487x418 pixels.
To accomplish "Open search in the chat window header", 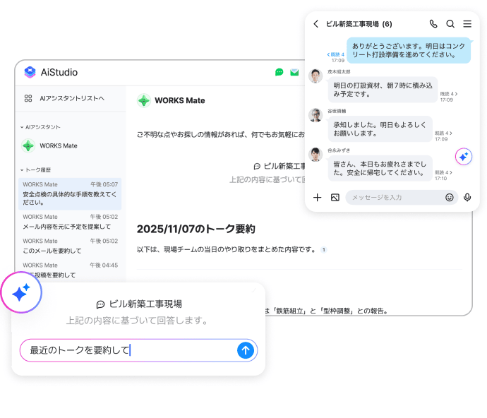I will tap(450, 24).
